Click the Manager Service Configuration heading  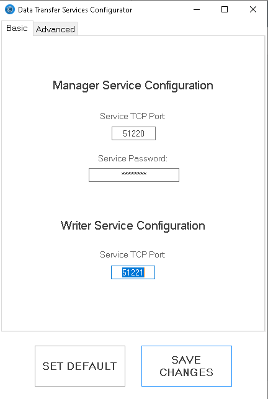pos(133,85)
